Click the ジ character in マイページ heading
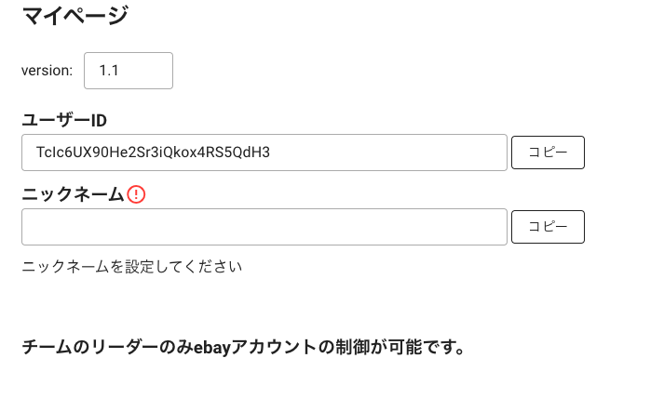 click(x=116, y=16)
